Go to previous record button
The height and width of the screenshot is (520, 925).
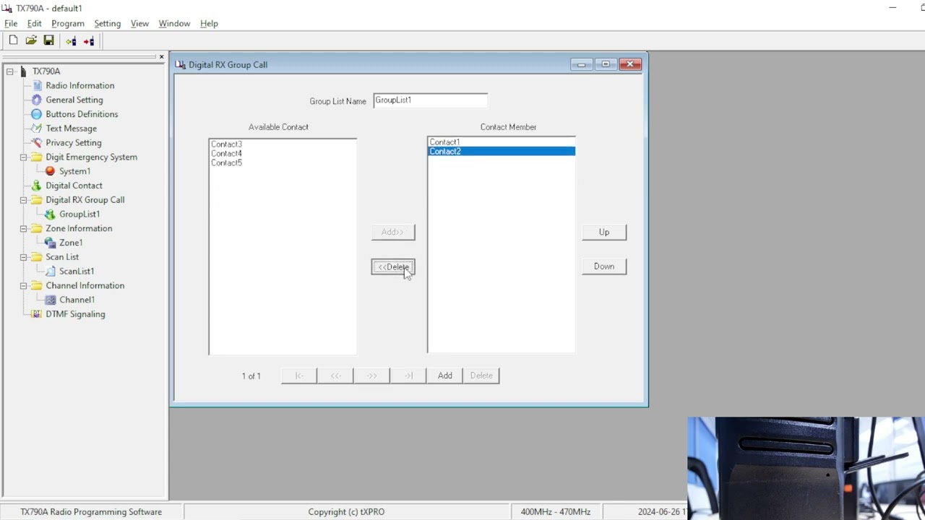pyautogui.click(x=335, y=376)
